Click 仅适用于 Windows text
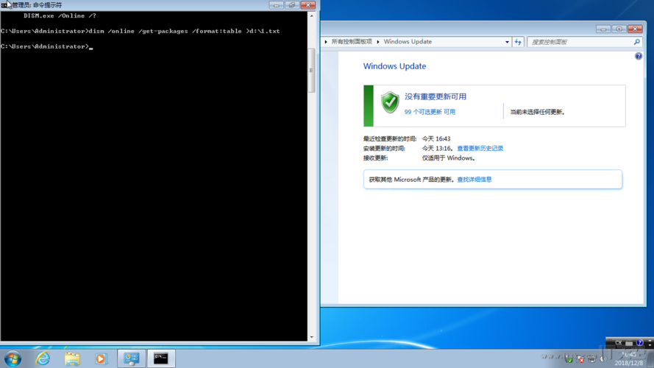654x368 pixels. (448, 158)
